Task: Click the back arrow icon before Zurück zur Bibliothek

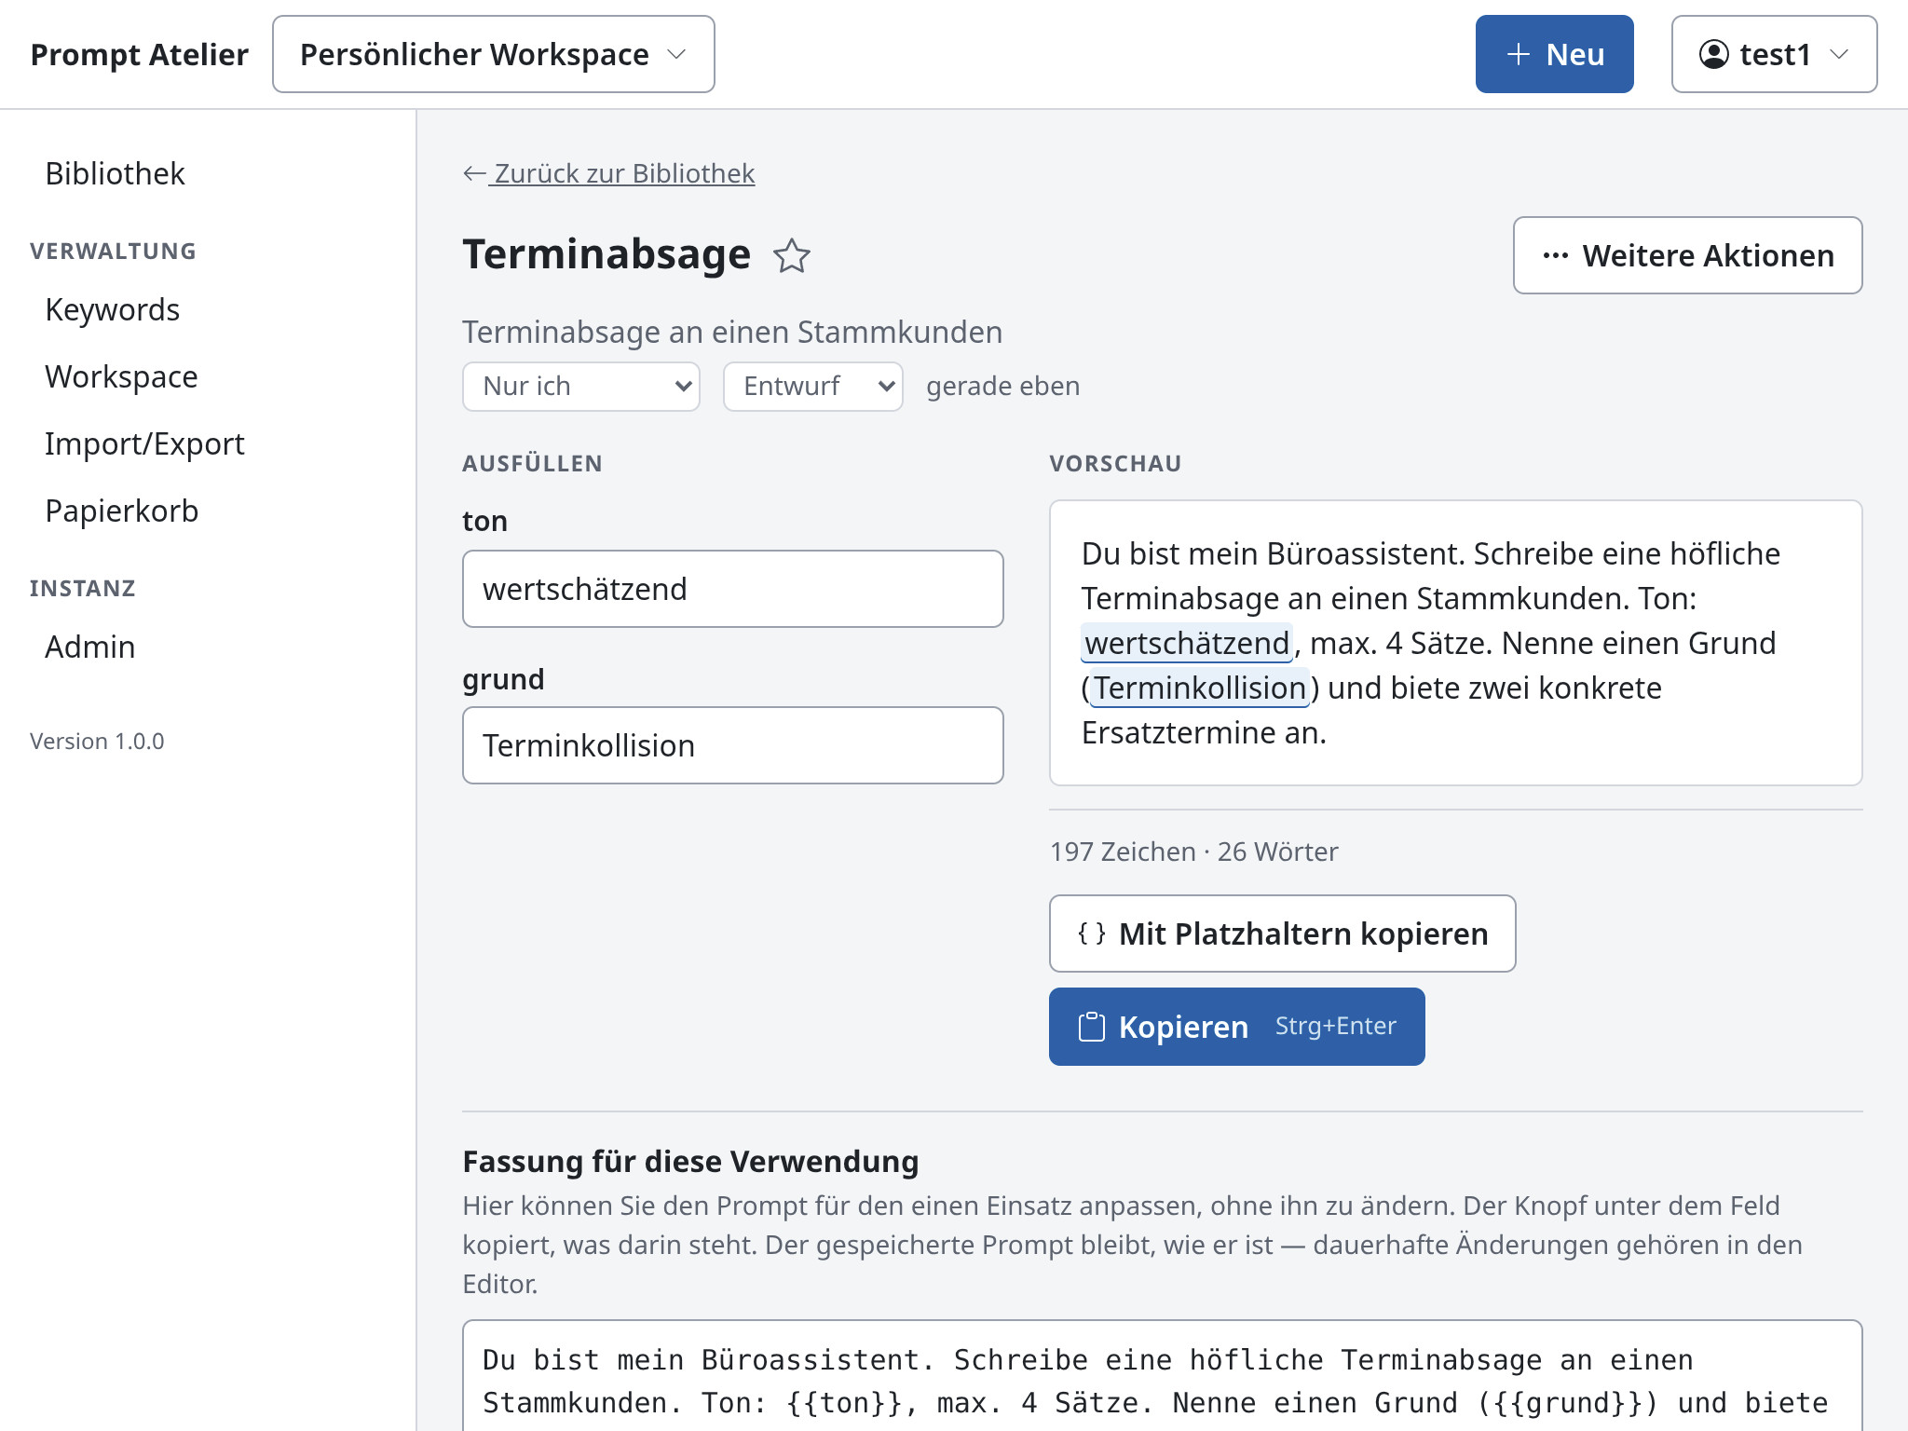Action: [474, 173]
